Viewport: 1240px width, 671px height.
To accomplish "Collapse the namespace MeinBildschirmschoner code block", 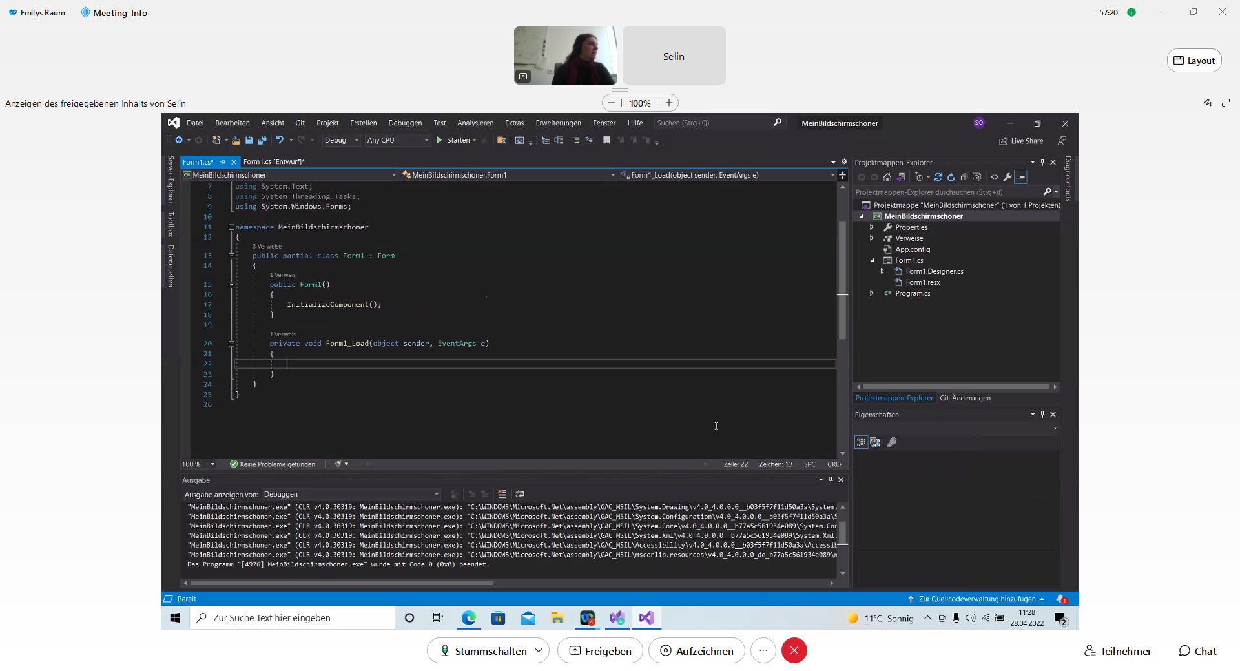I will pos(231,227).
